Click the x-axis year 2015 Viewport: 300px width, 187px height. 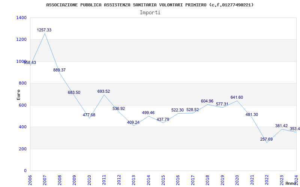(x=163, y=180)
